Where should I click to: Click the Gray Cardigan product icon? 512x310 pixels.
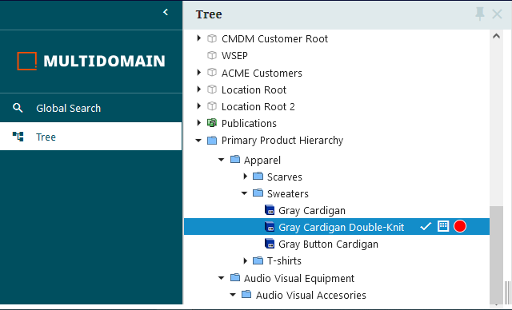click(270, 210)
